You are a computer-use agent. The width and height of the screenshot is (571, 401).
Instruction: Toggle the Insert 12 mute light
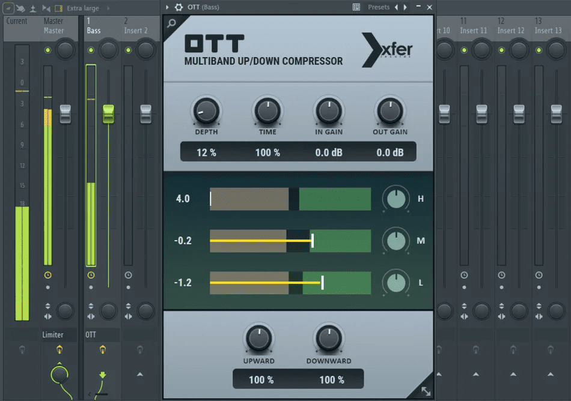point(501,50)
